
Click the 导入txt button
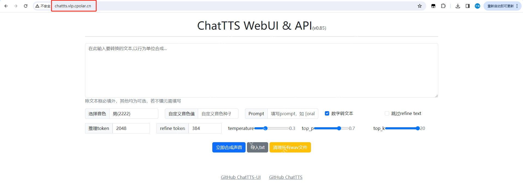click(258, 147)
